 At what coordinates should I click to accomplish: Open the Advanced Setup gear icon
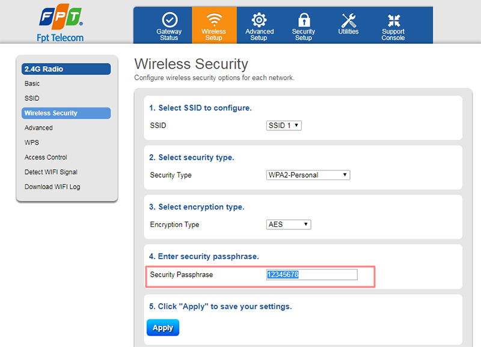click(x=259, y=20)
